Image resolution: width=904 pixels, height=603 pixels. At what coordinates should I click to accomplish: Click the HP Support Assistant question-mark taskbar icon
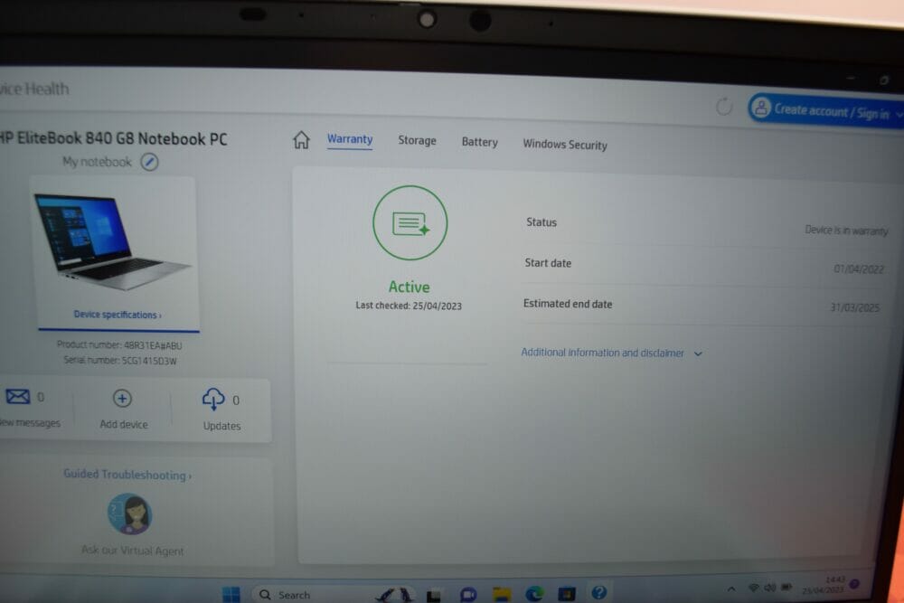(x=599, y=592)
